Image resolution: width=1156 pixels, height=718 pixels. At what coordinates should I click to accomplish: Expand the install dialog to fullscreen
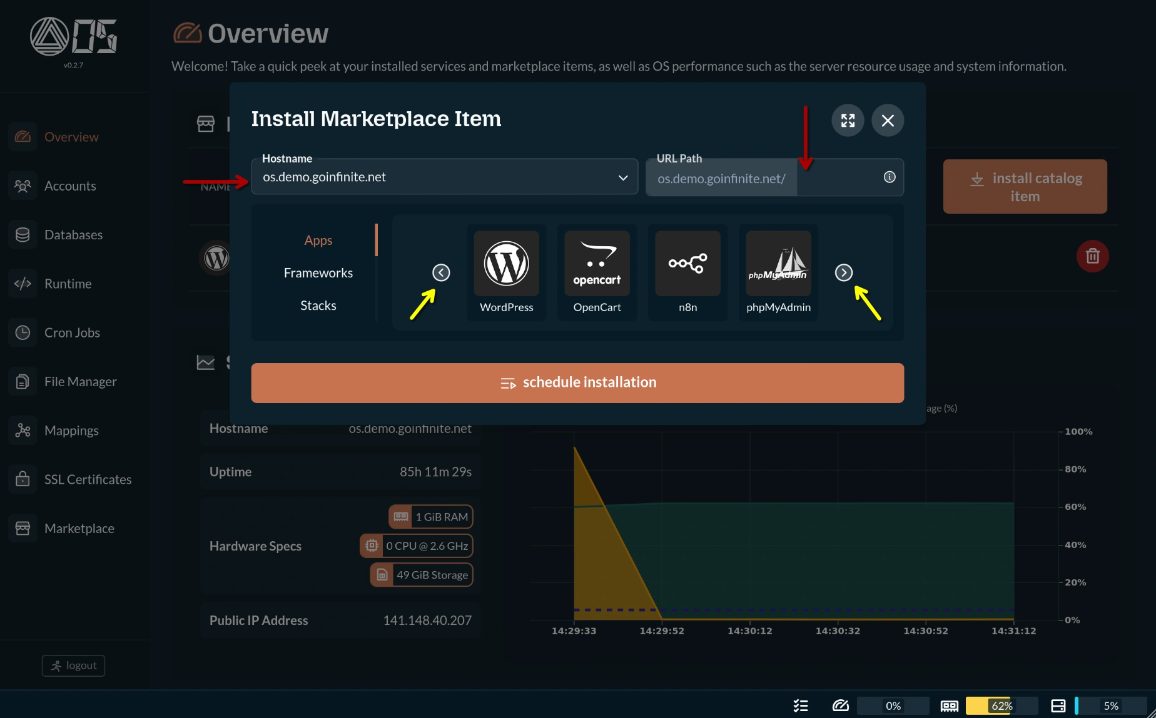pyautogui.click(x=848, y=120)
